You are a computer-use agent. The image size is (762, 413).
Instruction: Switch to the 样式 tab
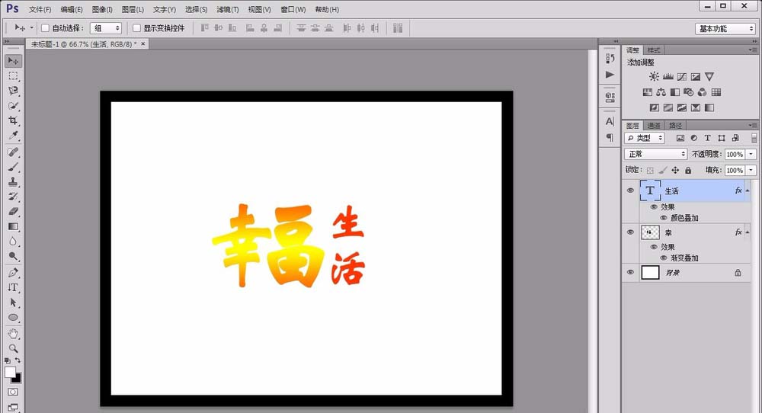(x=654, y=50)
